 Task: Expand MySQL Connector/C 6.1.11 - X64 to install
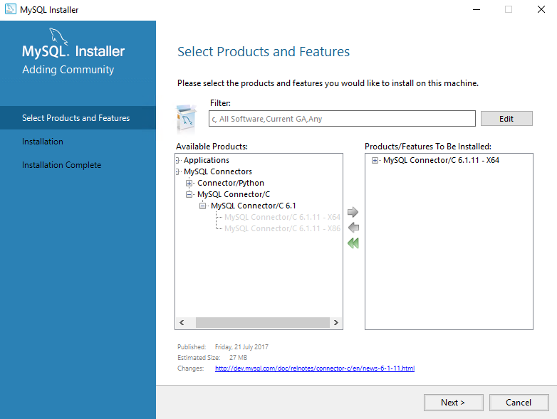[x=375, y=160]
